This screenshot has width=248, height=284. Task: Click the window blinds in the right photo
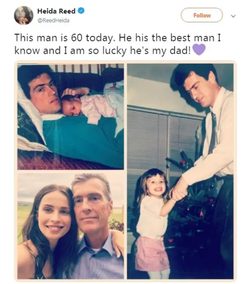pyautogui.click(x=163, y=141)
